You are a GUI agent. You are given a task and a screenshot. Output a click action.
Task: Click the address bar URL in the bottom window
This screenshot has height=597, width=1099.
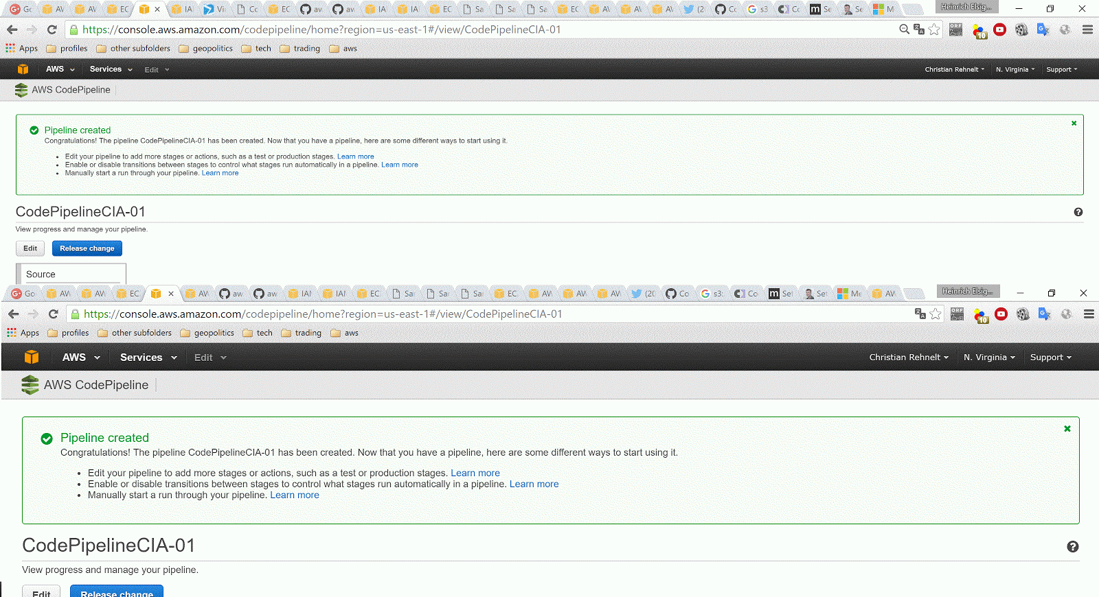tap(323, 314)
